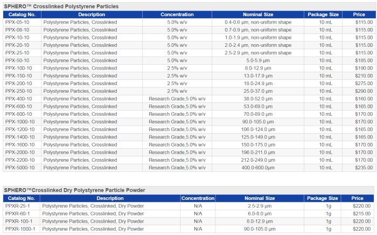Click the SPHERO Crosslinked Polystyrene Particles title

tap(61, 6)
